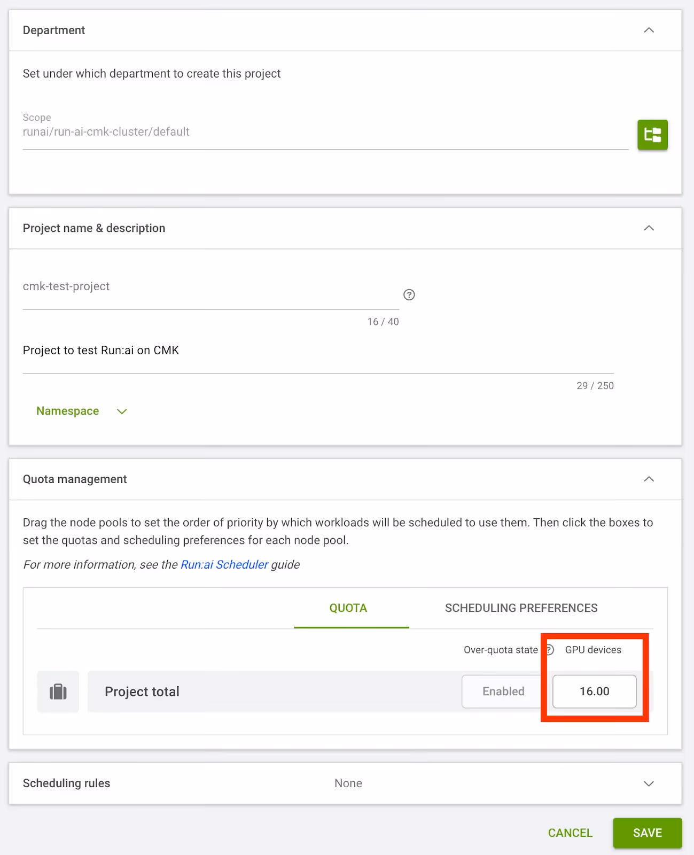Screen dimensions: 694x855
Task: Open the department scope tree picker
Action: coord(652,135)
